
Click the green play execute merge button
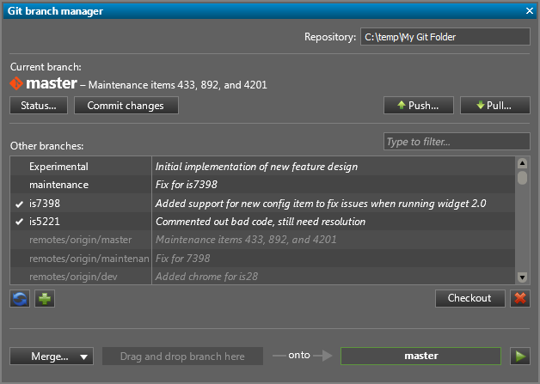pyautogui.click(x=520, y=357)
